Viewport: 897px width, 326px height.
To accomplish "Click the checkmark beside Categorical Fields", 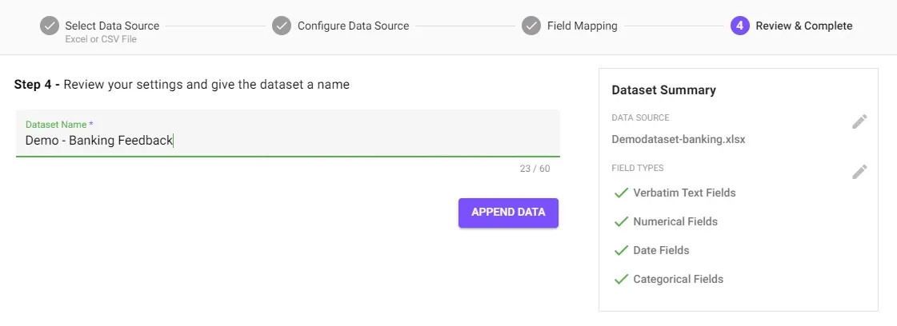I will coord(621,279).
